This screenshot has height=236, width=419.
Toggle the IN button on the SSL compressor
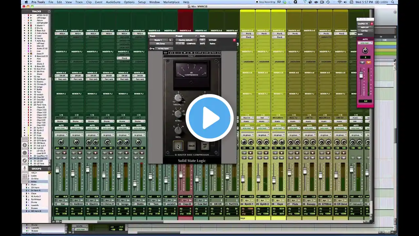click(178, 146)
